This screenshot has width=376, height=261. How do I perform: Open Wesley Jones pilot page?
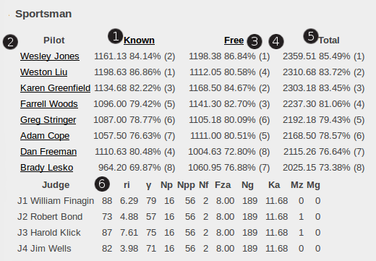coord(50,56)
